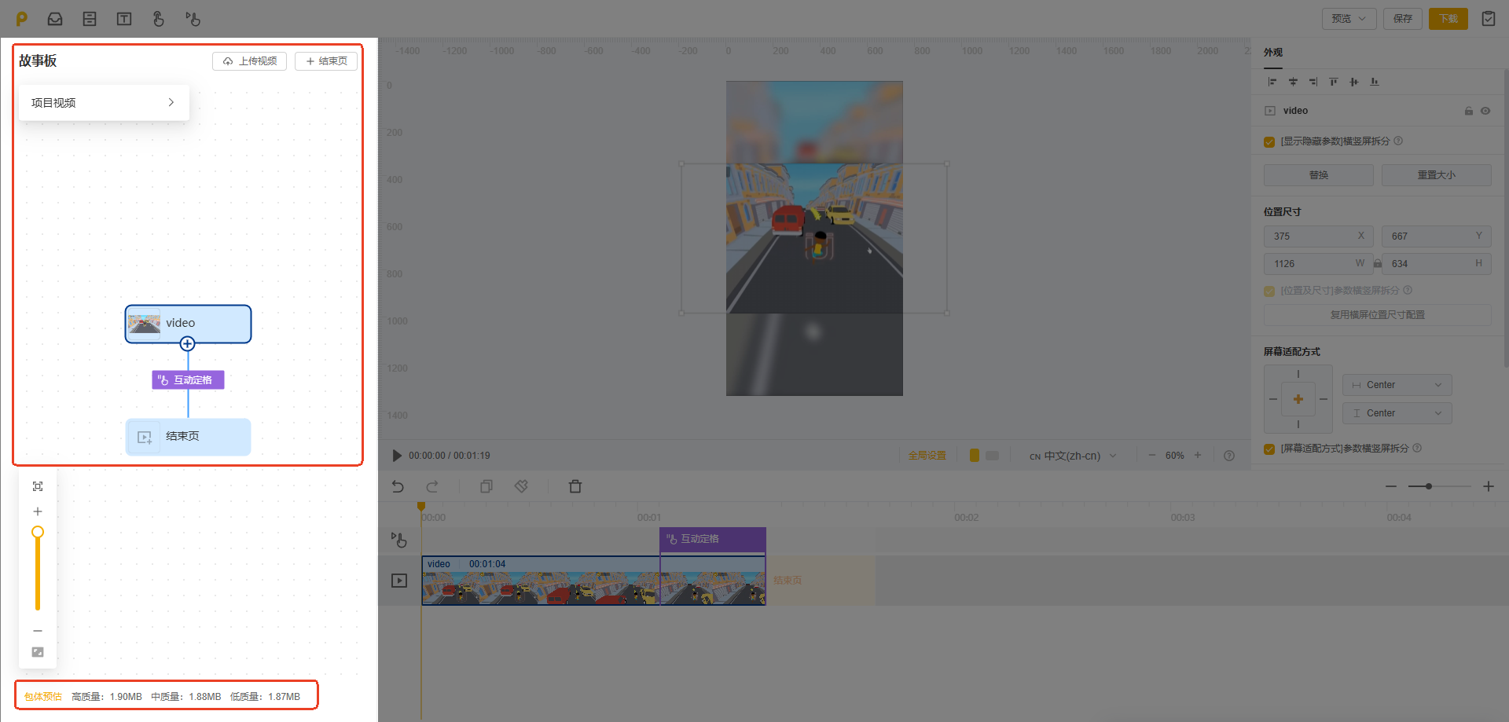Click the storyboard zoom slider handle
Image resolution: width=1509 pixels, height=722 pixels.
38,532
